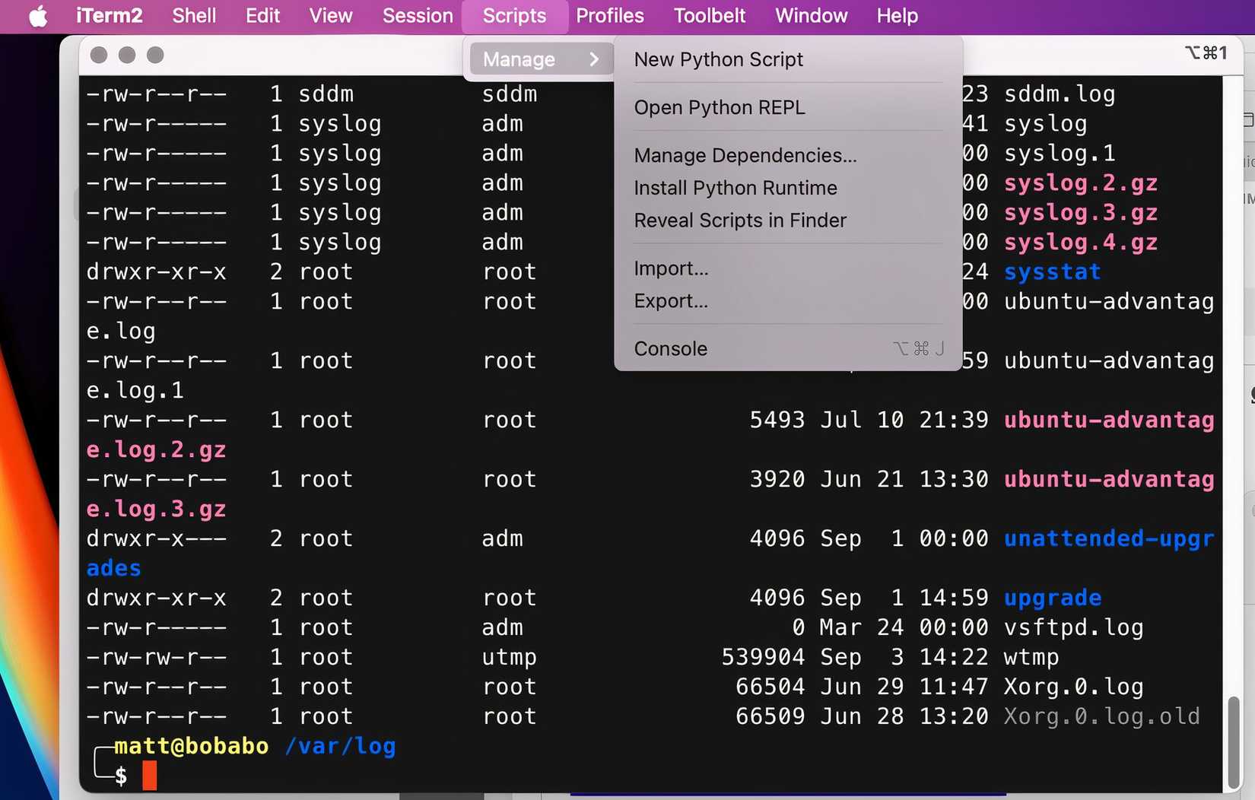Open the Apple menu
The width and height of the screenshot is (1255, 800).
pyautogui.click(x=37, y=16)
